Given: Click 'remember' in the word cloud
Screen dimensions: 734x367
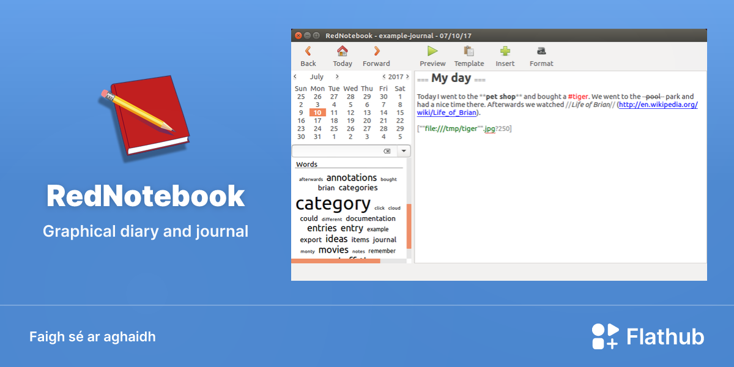Looking at the screenshot, I should click(382, 251).
